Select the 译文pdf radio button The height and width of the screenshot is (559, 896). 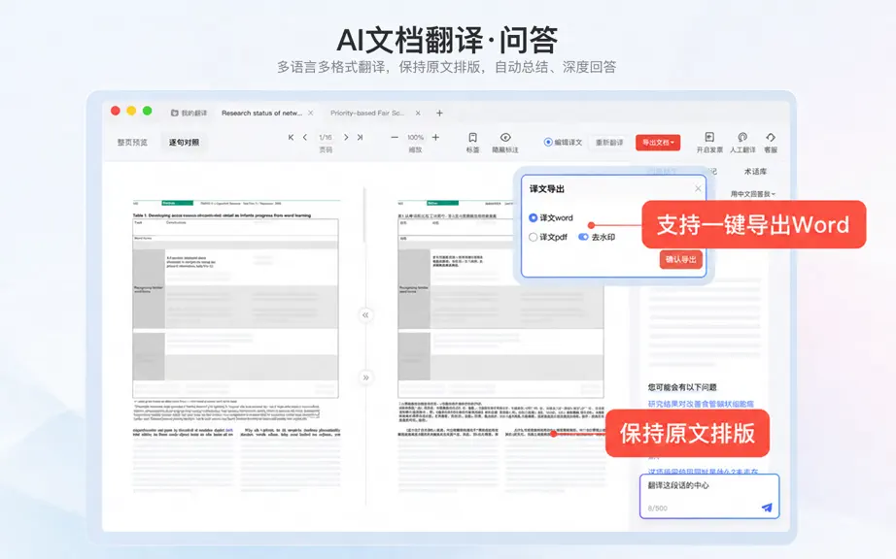(x=534, y=238)
